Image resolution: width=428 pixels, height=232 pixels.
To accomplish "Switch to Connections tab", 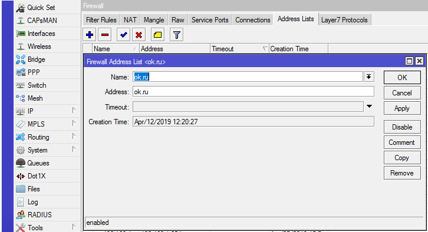I will click(253, 20).
